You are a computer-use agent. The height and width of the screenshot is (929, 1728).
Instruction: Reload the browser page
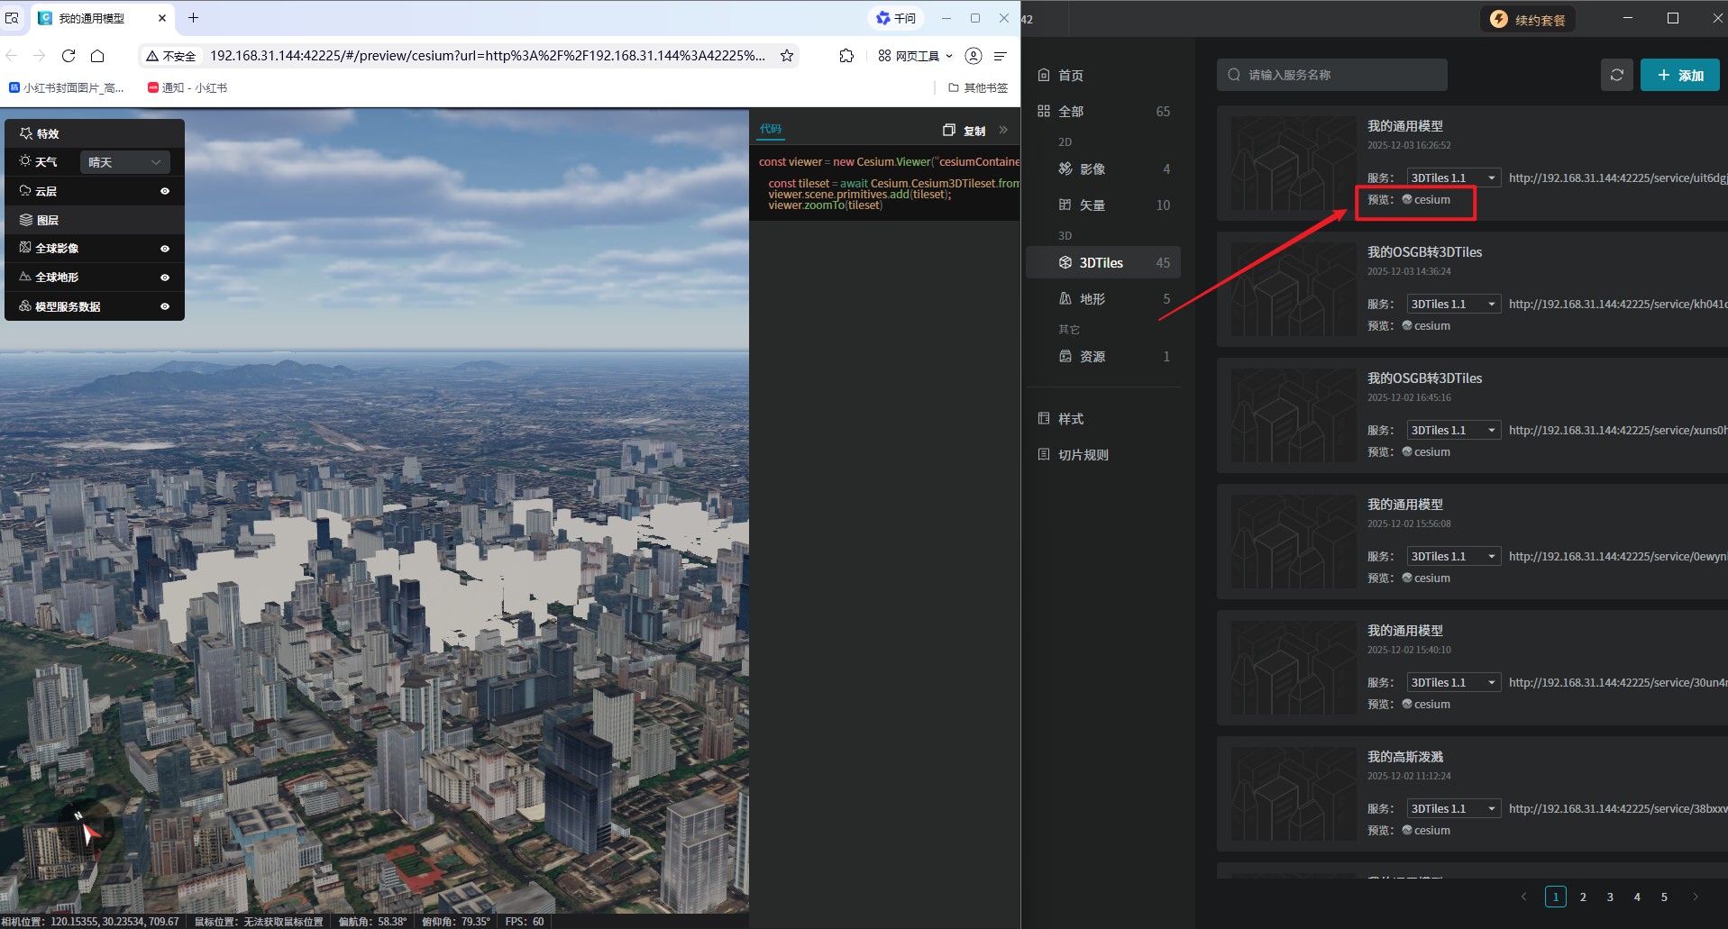click(69, 56)
